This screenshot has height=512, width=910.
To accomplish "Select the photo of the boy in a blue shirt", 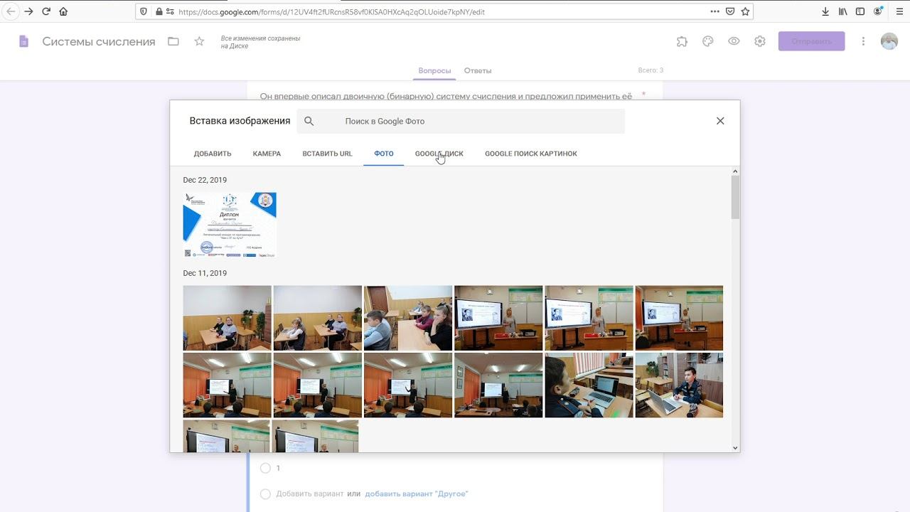I will click(x=408, y=318).
